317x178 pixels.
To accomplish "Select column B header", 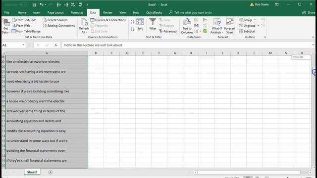I will [96, 53].
